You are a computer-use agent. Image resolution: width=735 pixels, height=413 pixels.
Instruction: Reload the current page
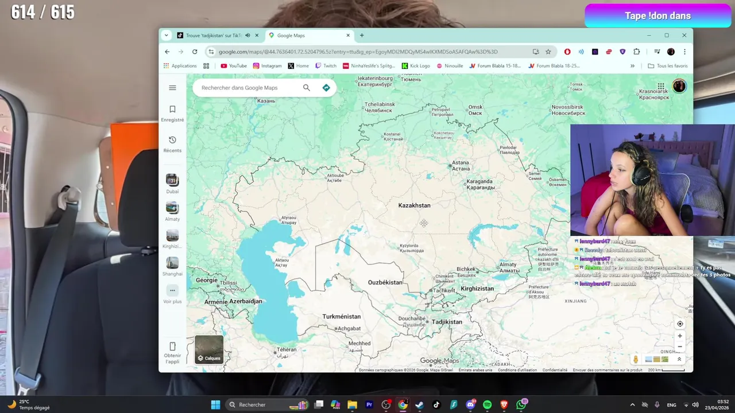tap(195, 52)
